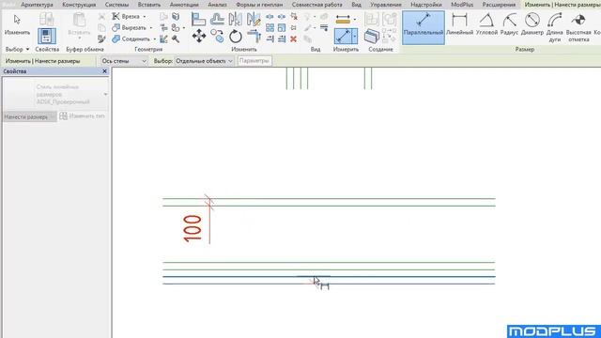Viewport: 601px width, 338px height.
Task: Click the Cope tool icon
Action: [x=116, y=17]
